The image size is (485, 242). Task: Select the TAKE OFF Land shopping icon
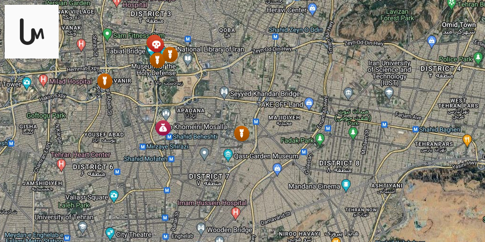point(309,104)
